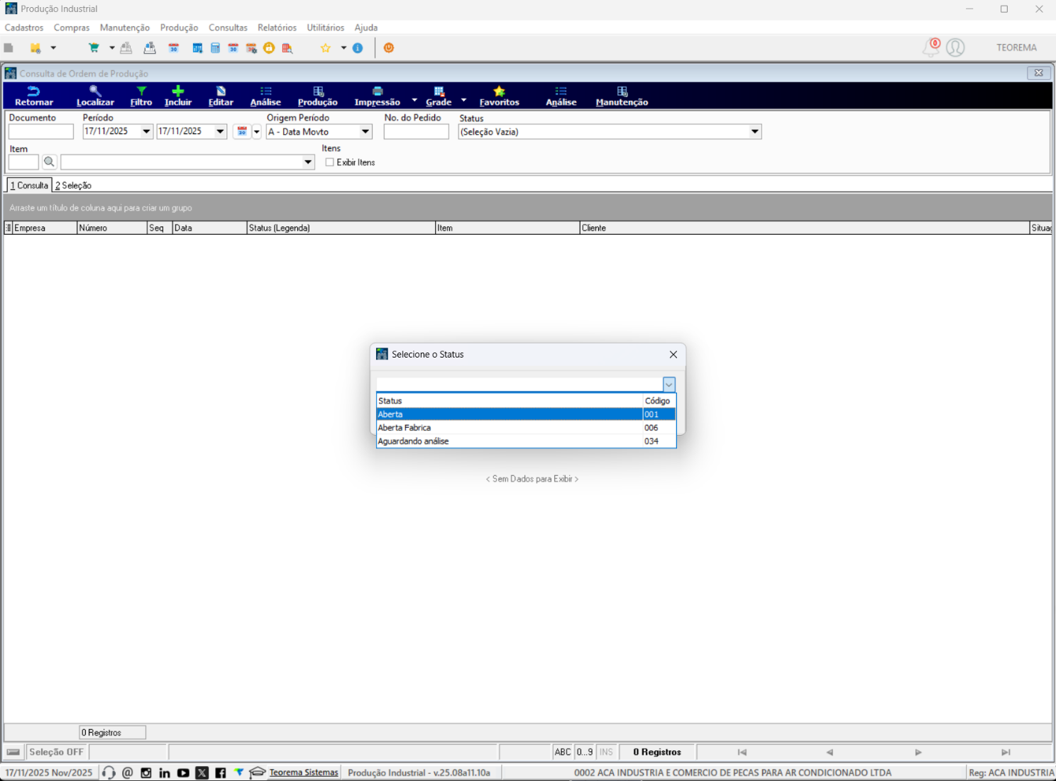This screenshot has width=1056, height=781.
Task: Open the Status selection dropdown
Action: pyautogui.click(x=755, y=132)
